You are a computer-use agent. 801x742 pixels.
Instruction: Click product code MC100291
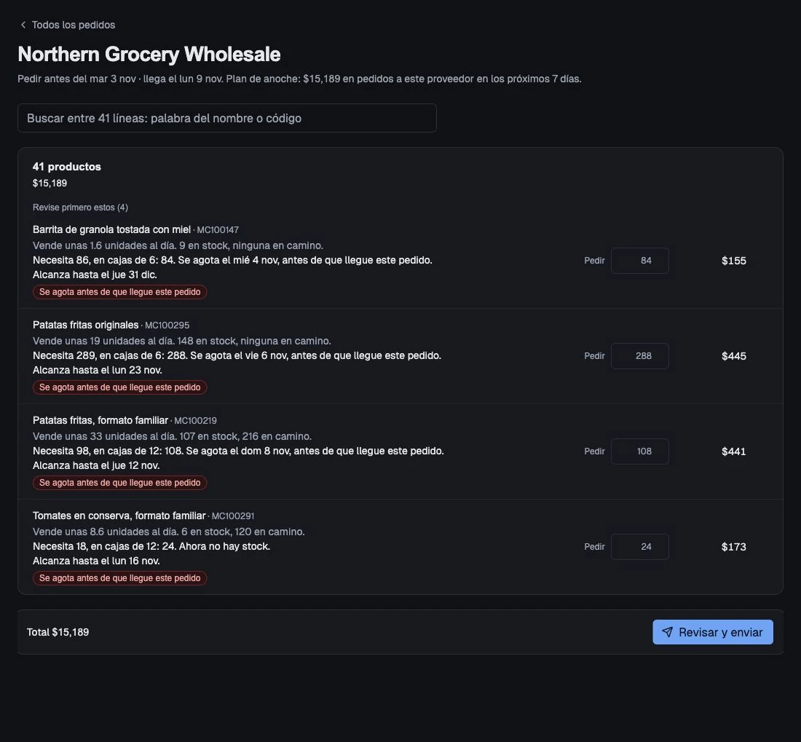[x=232, y=516]
